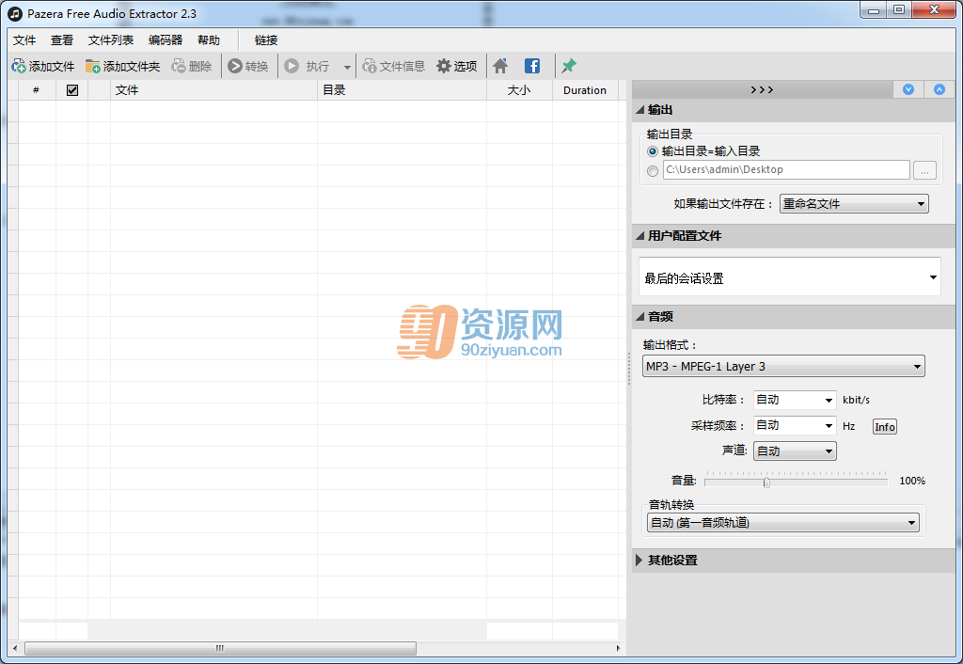This screenshot has width=963, height=664.
Task: Click the 添加文件夹 (add folder) toolbar button
Action: point(123,66)
